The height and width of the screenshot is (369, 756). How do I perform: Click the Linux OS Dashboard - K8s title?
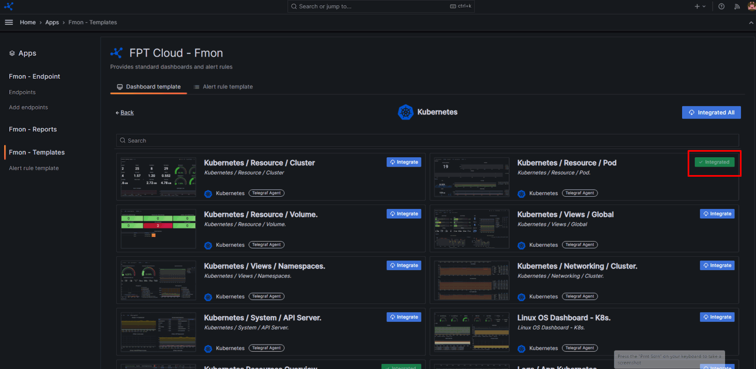565,318
